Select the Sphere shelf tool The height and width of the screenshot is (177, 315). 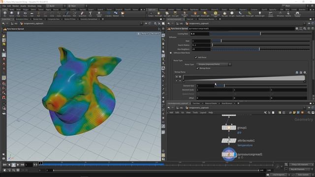pos(12,14)
